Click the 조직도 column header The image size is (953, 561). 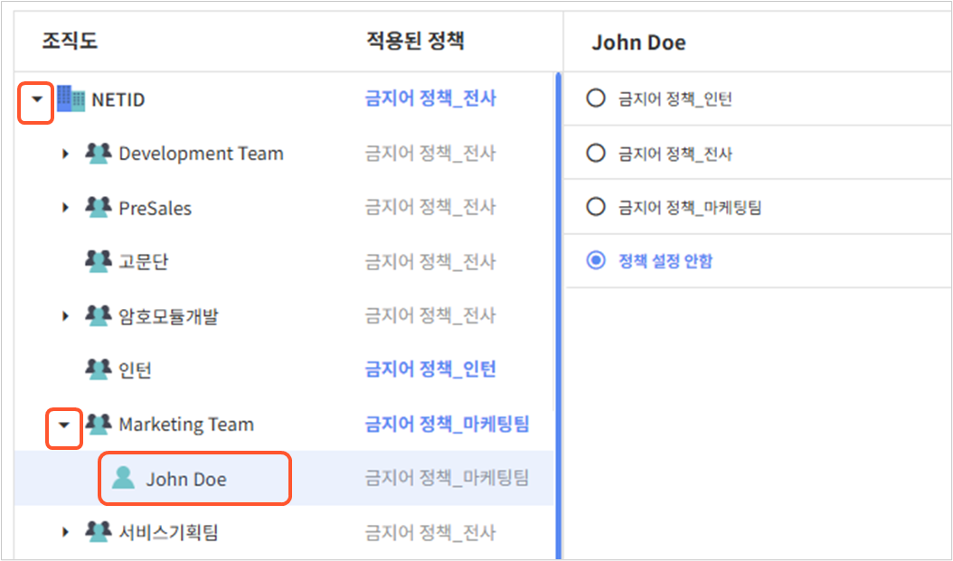pyautogui.click(x=70, y=41)
